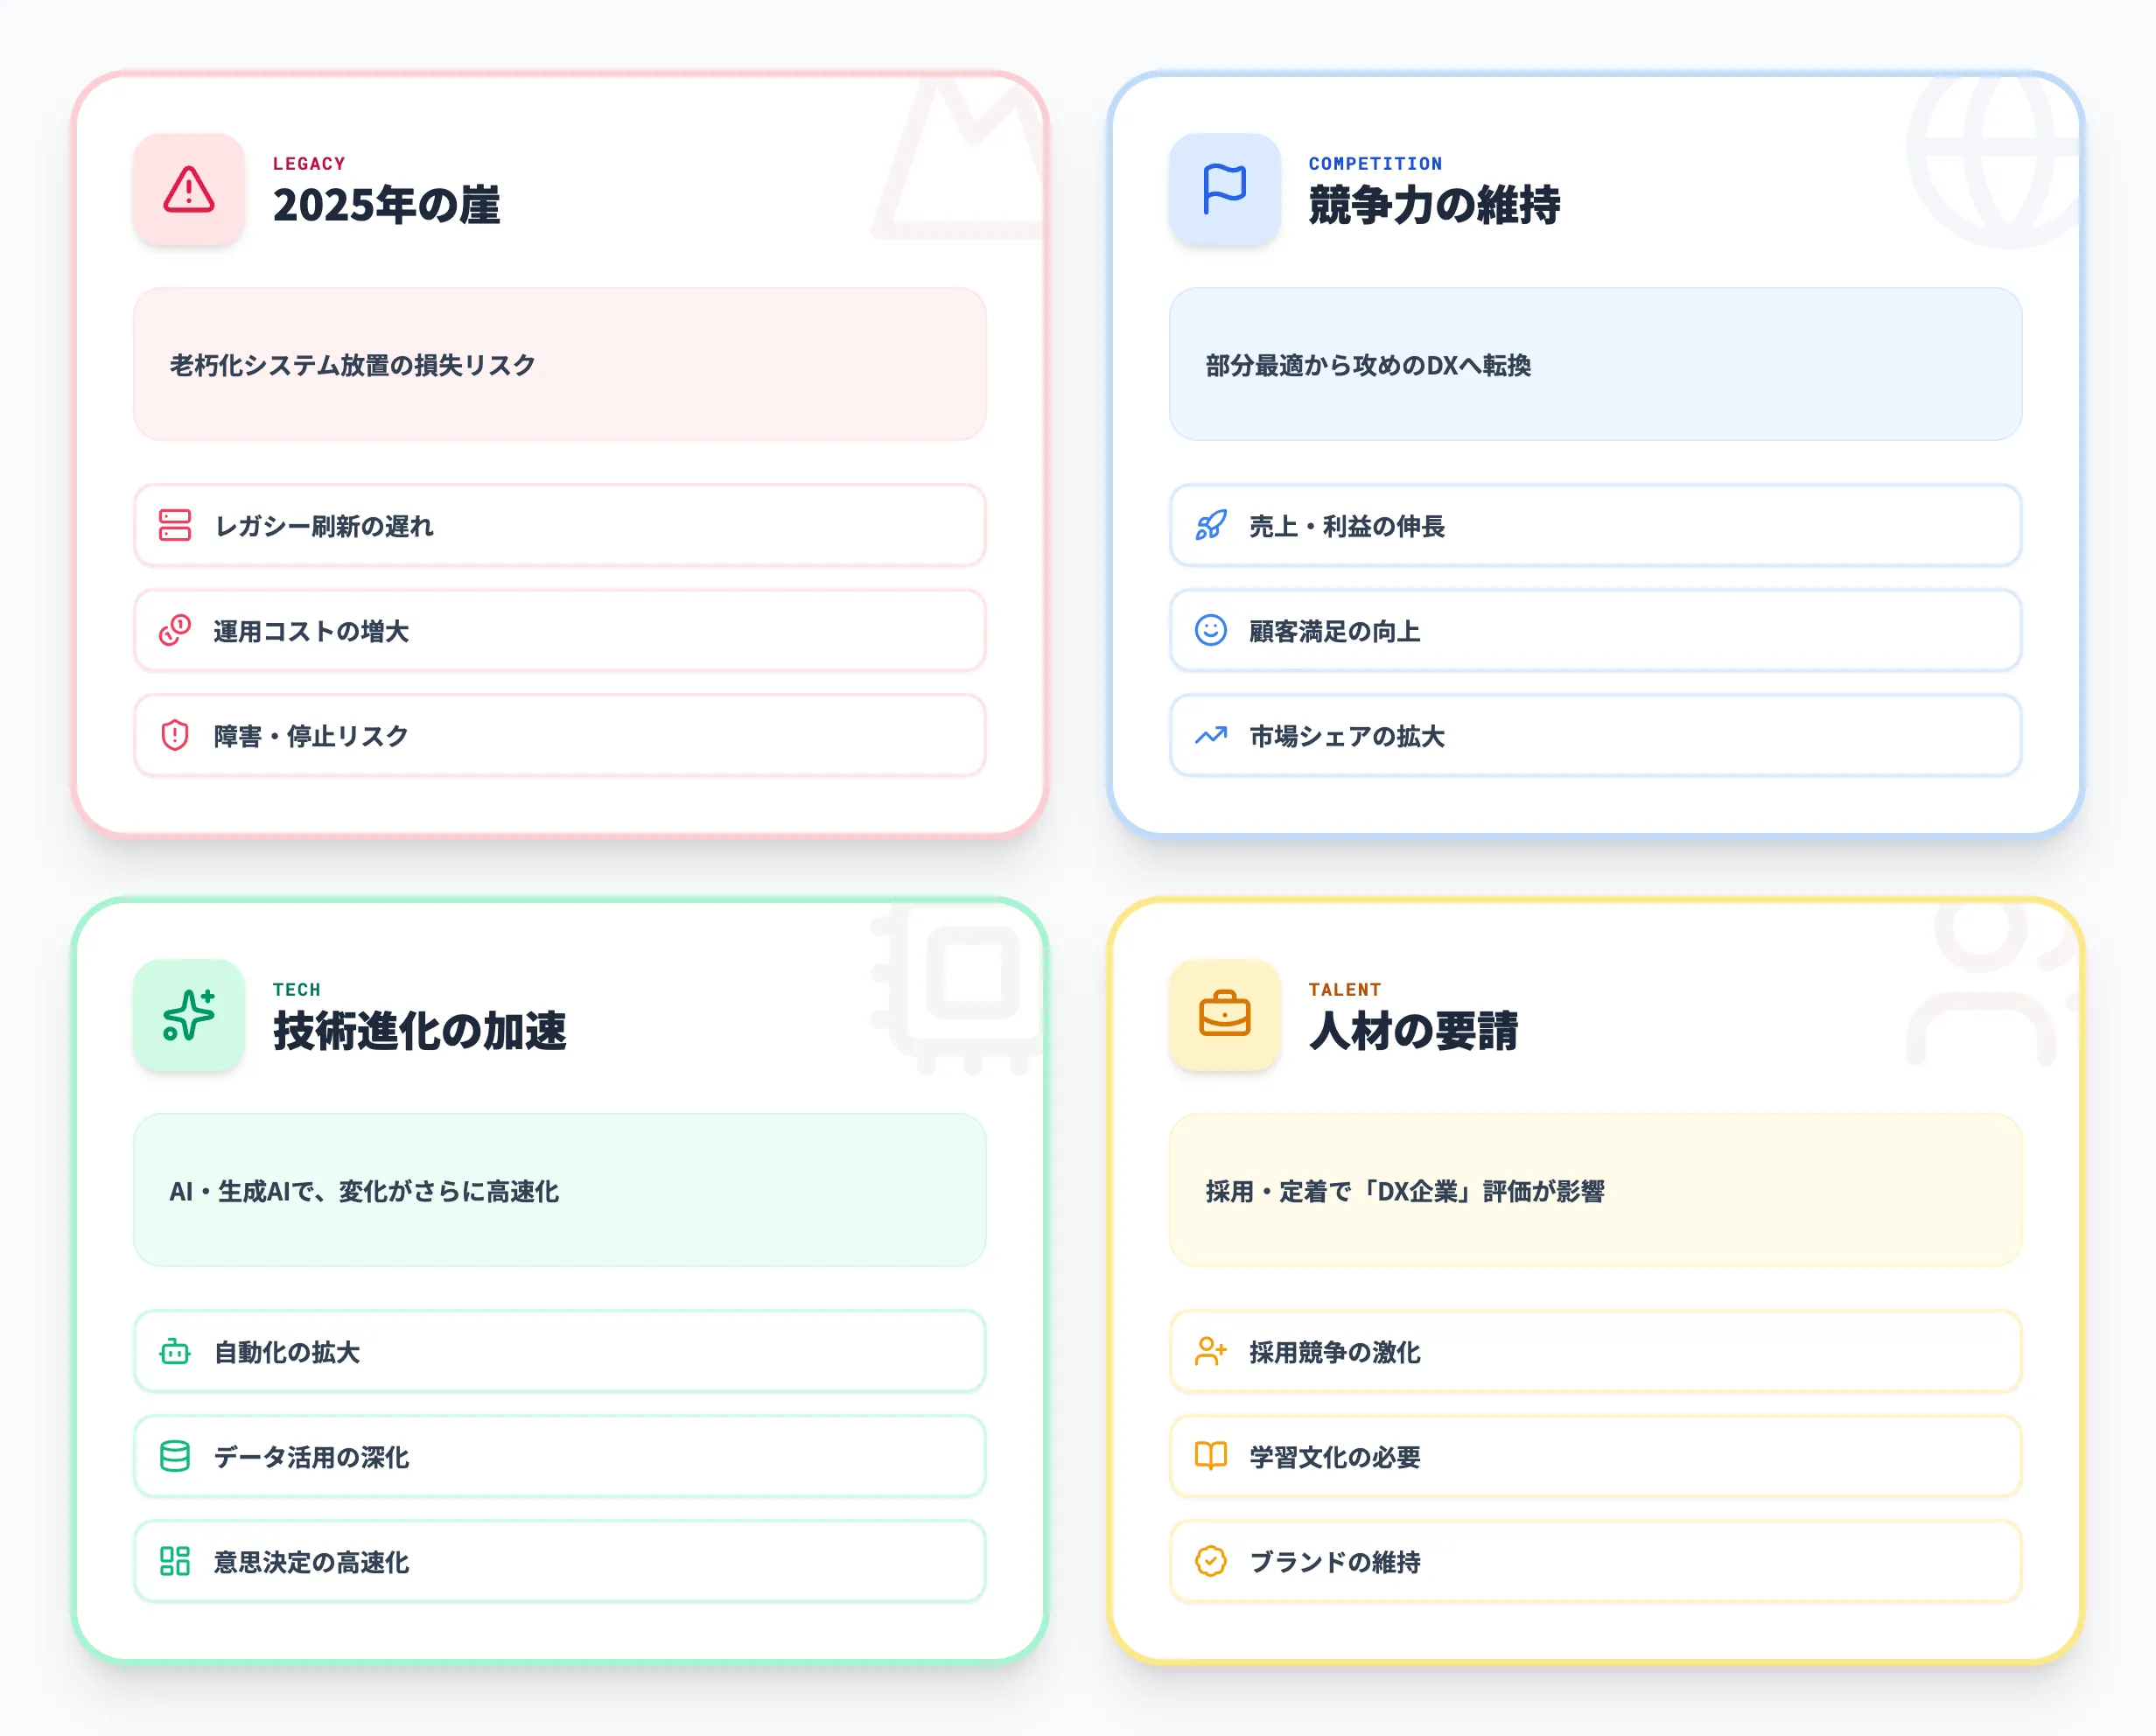
Task: Click the green sparkle icon for 技術進化の加速
Action: pyautogui.click(x=188, y=1016)
